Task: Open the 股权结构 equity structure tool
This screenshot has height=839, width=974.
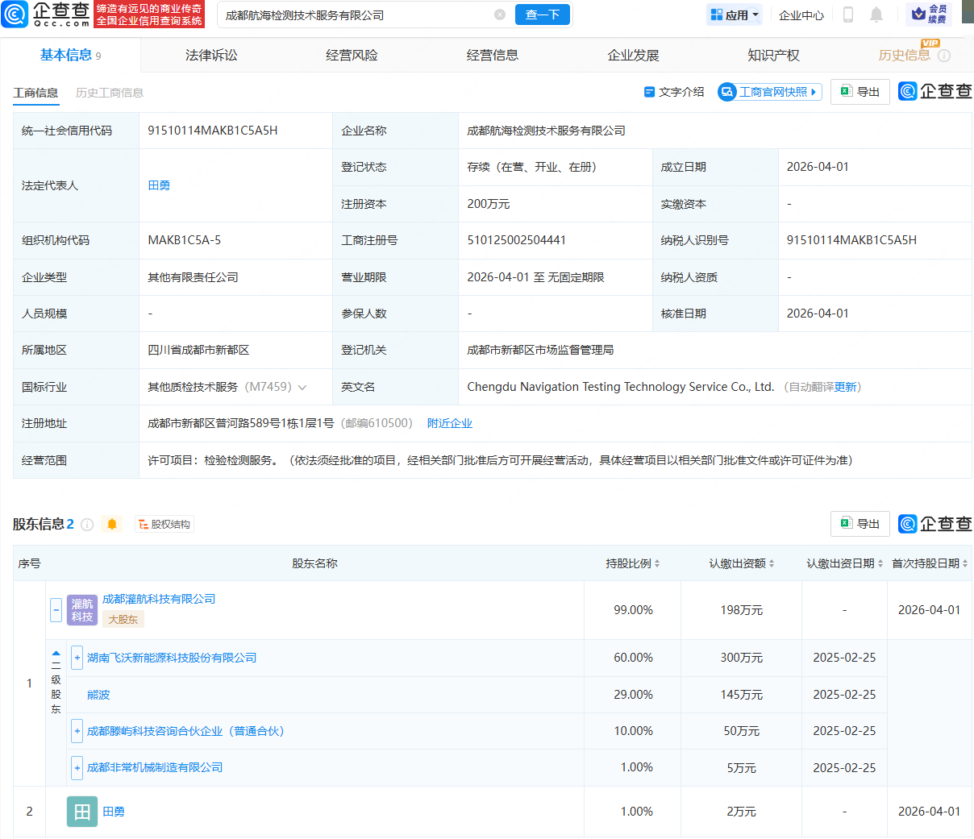Action: [164, 524]
